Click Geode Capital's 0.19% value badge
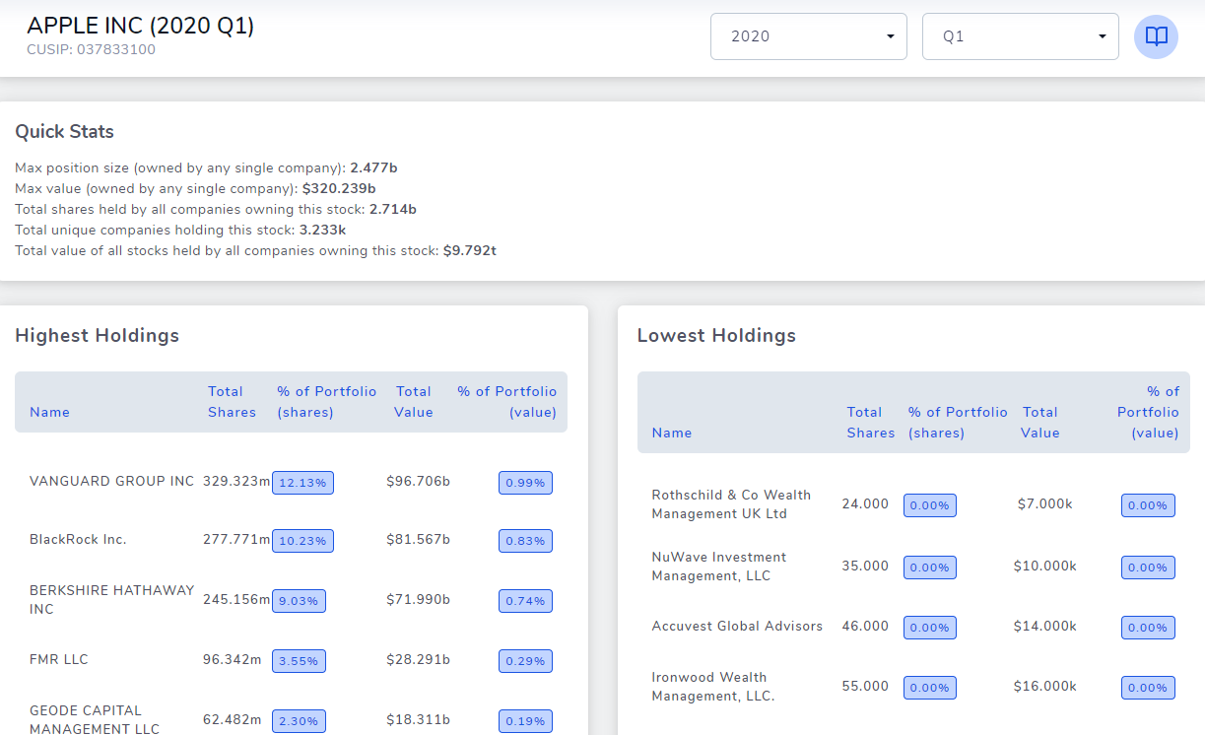 coord(525,721)
